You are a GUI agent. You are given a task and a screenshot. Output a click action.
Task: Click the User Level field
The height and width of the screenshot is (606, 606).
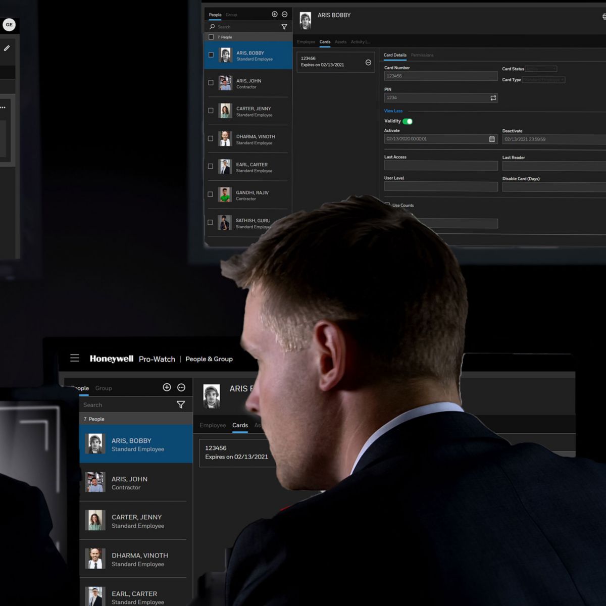[x=441, y=186]
